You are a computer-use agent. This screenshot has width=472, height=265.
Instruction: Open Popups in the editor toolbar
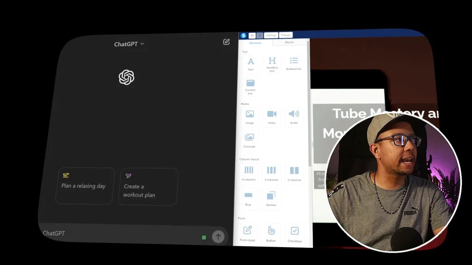pos(286,35)
